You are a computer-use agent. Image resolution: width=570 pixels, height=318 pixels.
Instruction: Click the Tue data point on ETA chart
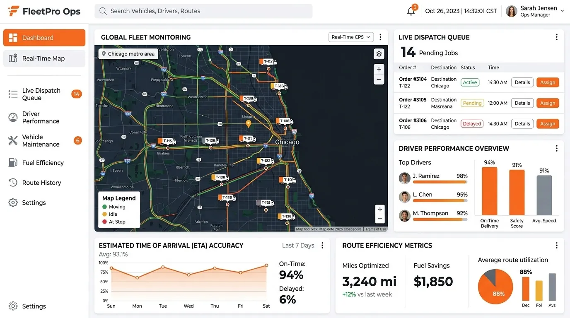point(163,267)
